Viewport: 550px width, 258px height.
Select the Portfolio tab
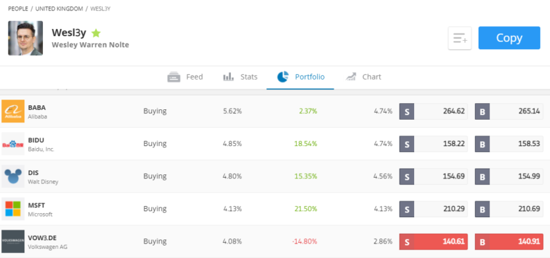pyautogui.click(x=300, y=77)
